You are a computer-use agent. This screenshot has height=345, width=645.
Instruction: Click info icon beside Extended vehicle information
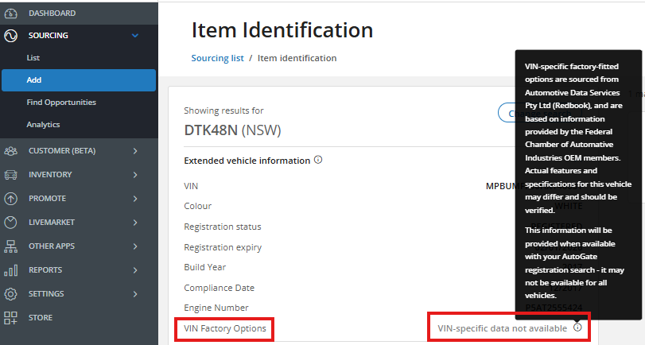318,160
